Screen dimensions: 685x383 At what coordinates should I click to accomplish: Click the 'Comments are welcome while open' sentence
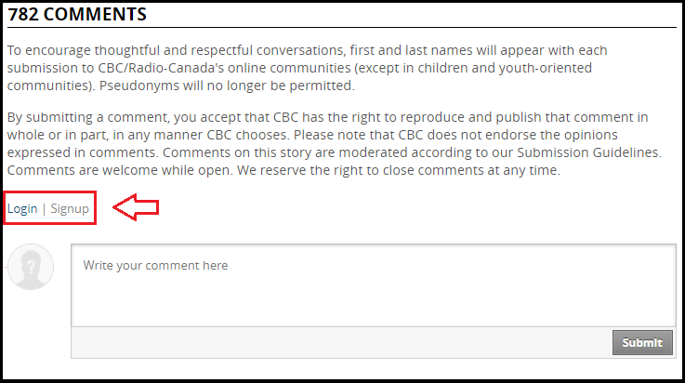click(120, 170)
